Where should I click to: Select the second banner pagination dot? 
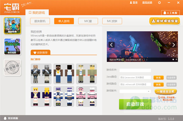(176, 60)
